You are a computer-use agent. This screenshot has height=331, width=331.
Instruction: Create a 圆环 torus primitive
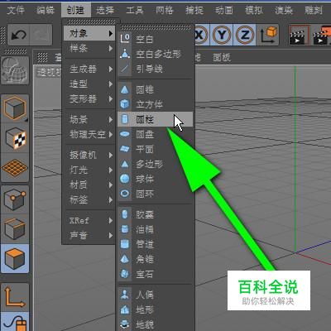click(x=155, y=194)
